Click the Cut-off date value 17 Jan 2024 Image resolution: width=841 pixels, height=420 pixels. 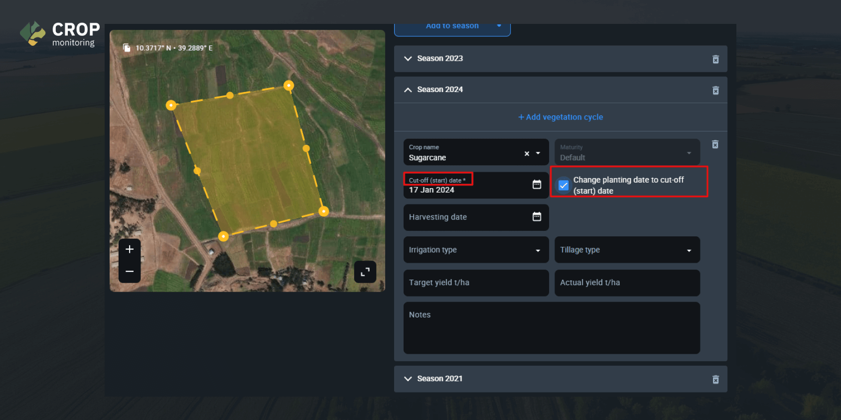pyautogui.click(x=431, y=190)
